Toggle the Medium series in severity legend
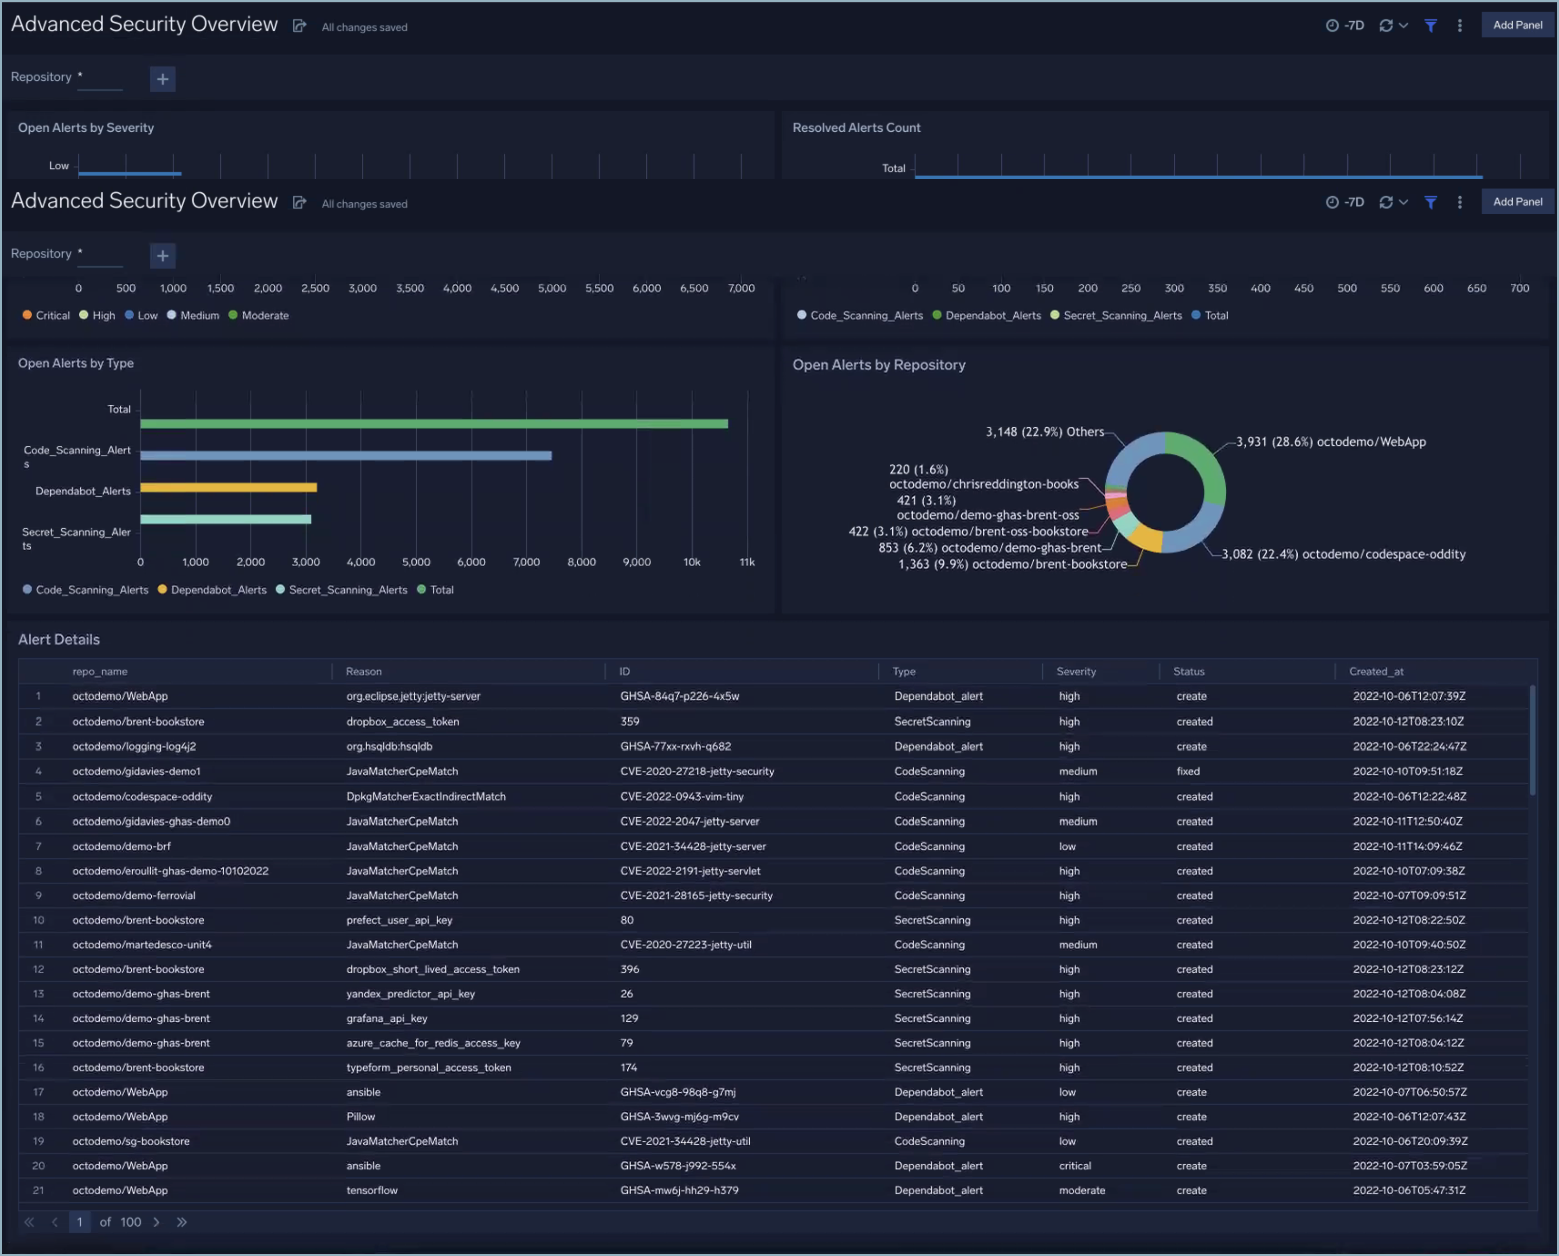1559x1256 pixels. [x=193, y=315]
